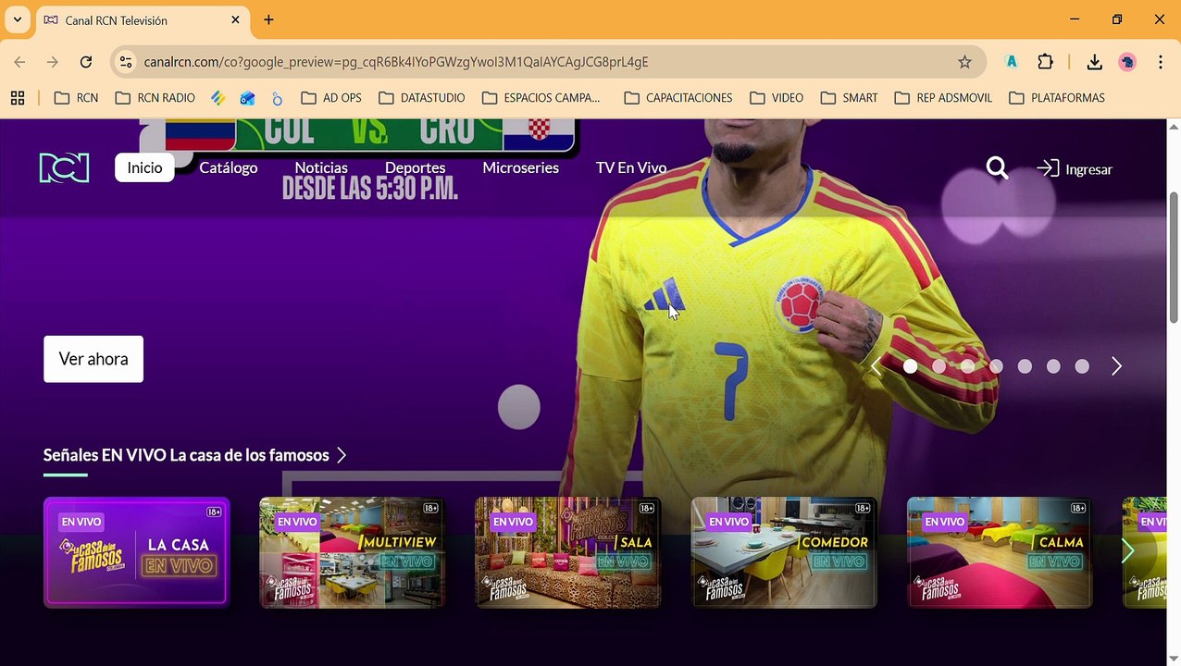Viewport: 1181px width, 666px height.
Task: Open the bookmarks bar apps grid icon
Action: [x=17, y=97]
